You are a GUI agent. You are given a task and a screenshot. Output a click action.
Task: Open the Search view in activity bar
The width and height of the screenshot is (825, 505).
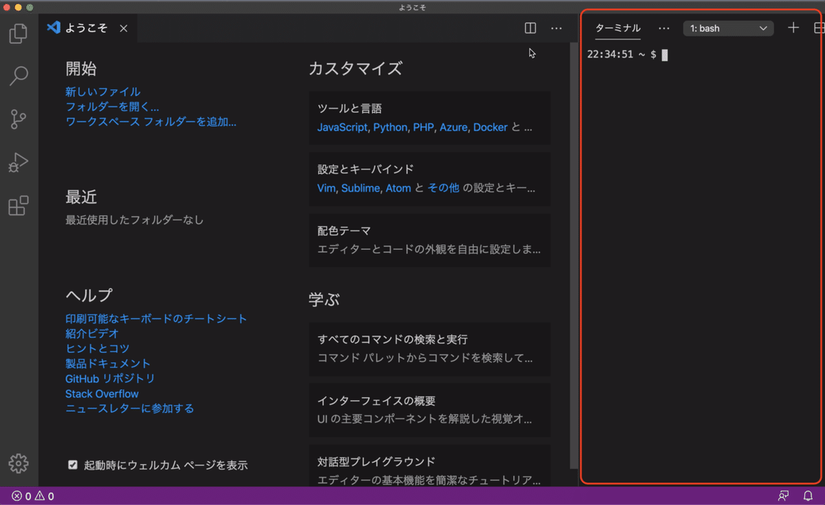(19, 76)
